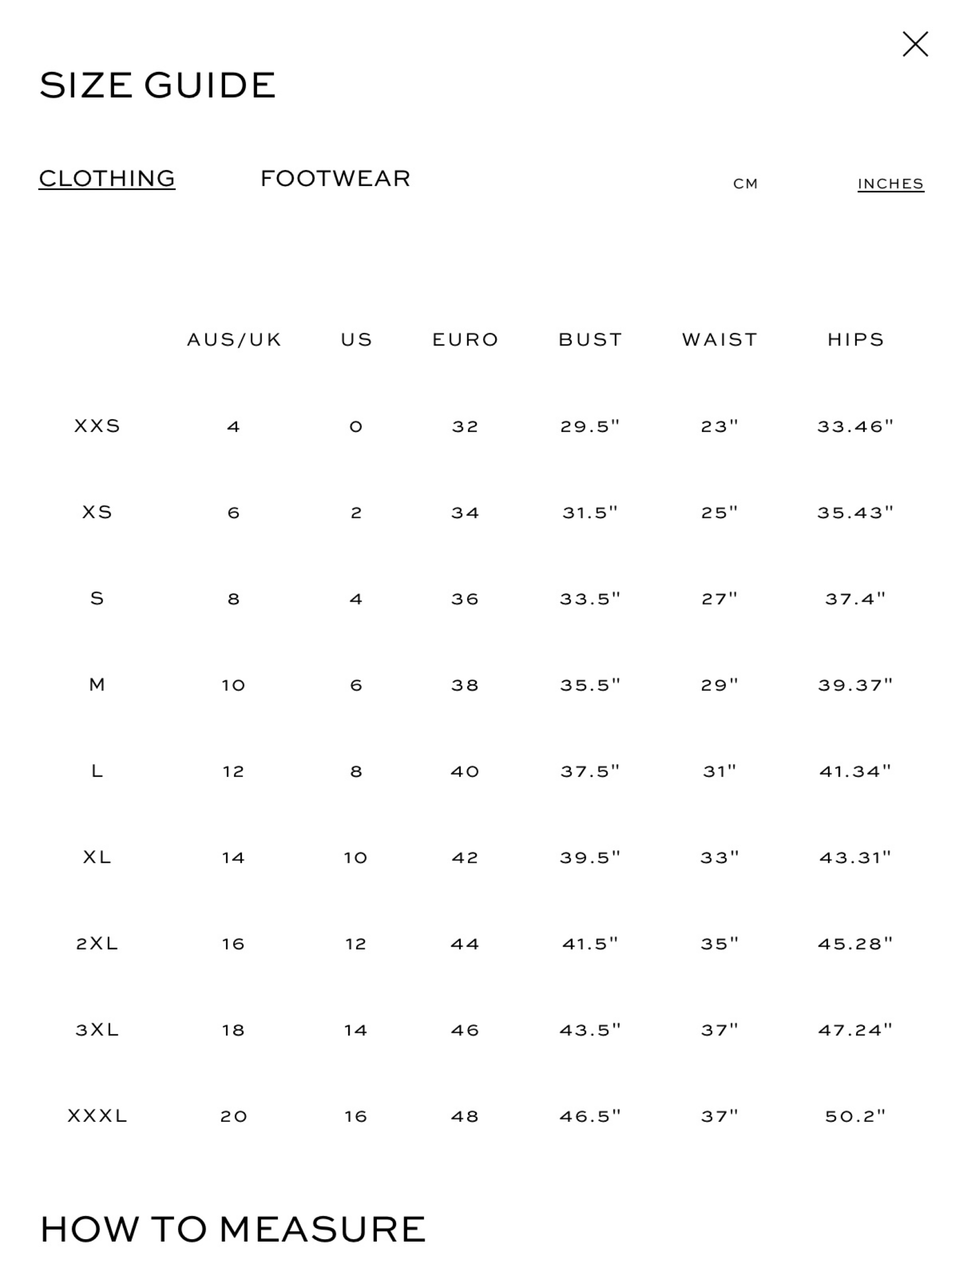Switch to the Footwear tab
Viewport: 963px width, 1282px height.
tap(336, 178)
